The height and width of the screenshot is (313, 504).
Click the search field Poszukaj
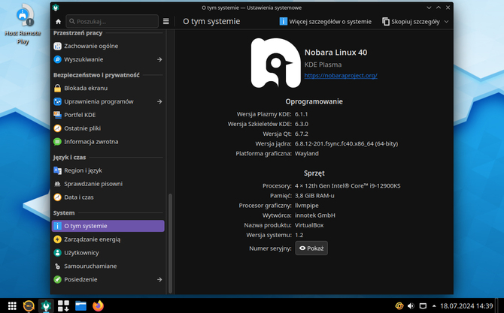(112, 22)
